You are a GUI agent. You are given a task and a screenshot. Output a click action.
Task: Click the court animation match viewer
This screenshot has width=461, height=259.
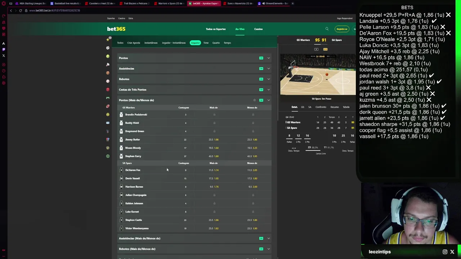pos(318,75)
